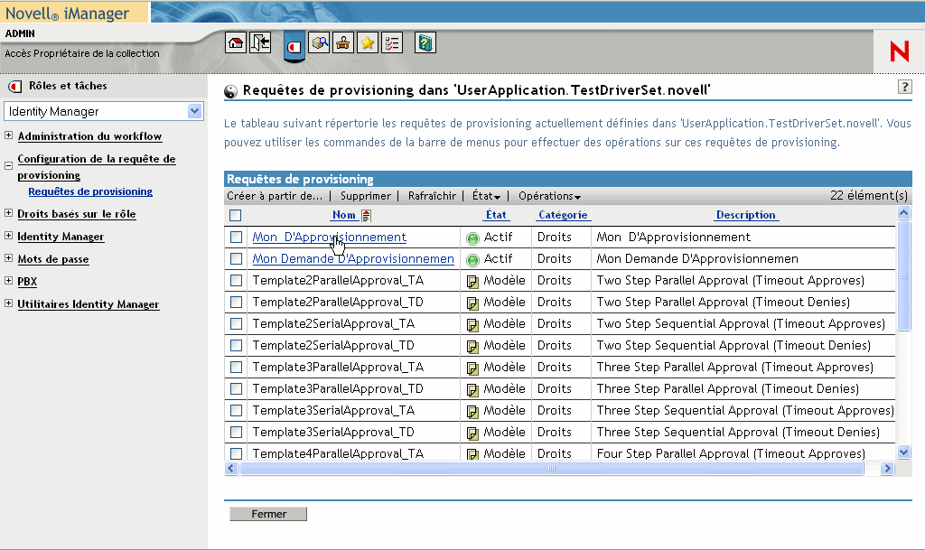
Task: Click the desk Configure icon in toolbar
Action: [x=343, y=42]
